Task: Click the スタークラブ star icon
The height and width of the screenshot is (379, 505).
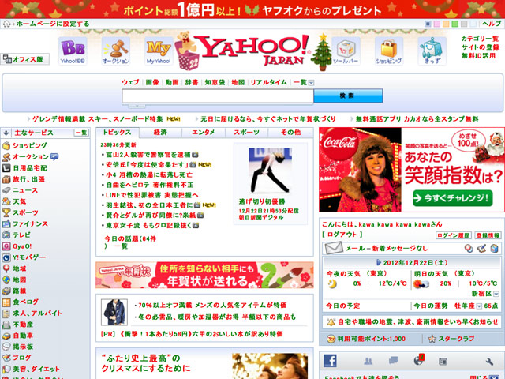Action: [432, 339]
